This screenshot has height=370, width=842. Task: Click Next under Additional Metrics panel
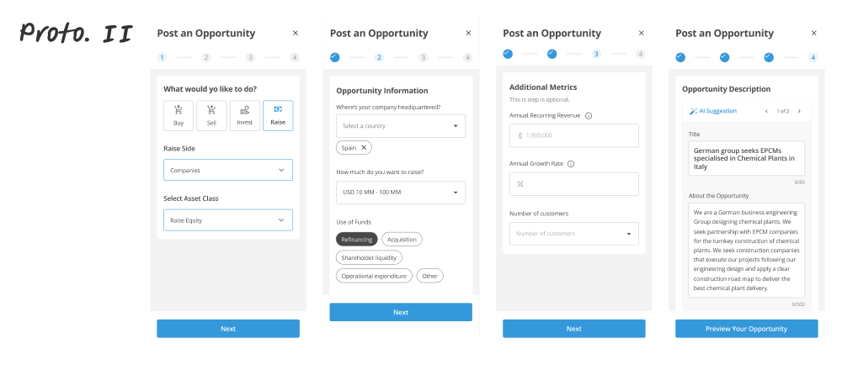(x=574, y=329)
